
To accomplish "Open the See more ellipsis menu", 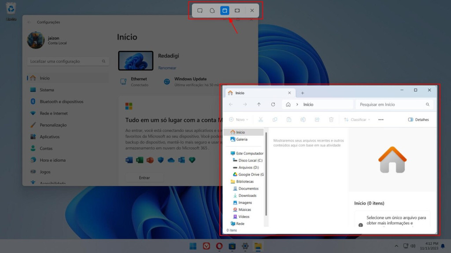I will tap(381, 119).
